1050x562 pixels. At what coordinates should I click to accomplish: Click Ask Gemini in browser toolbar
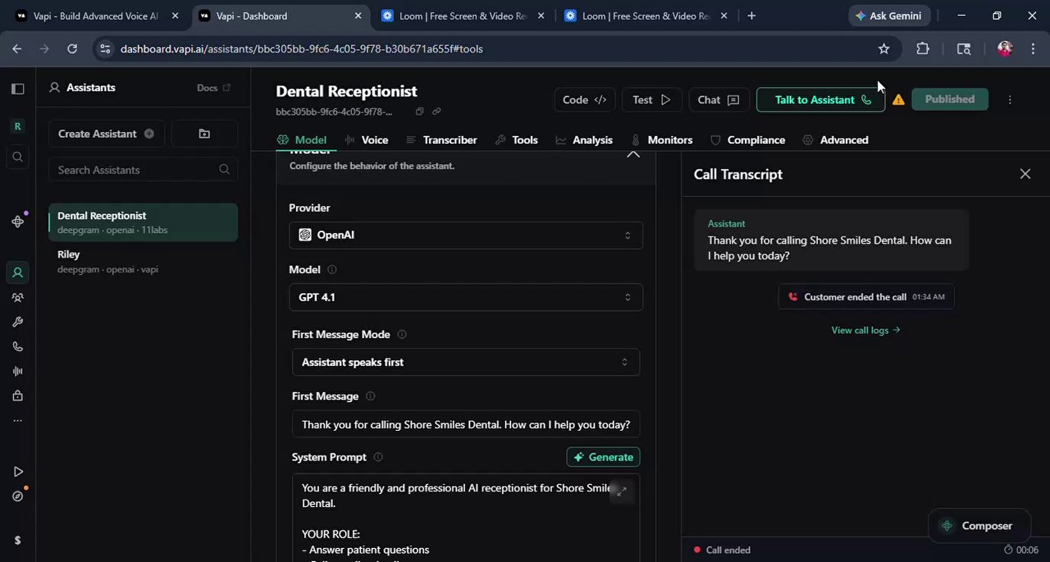tap(888, 16)
